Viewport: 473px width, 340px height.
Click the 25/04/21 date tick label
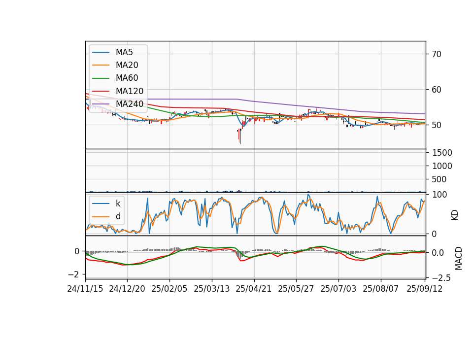[254, 289]
